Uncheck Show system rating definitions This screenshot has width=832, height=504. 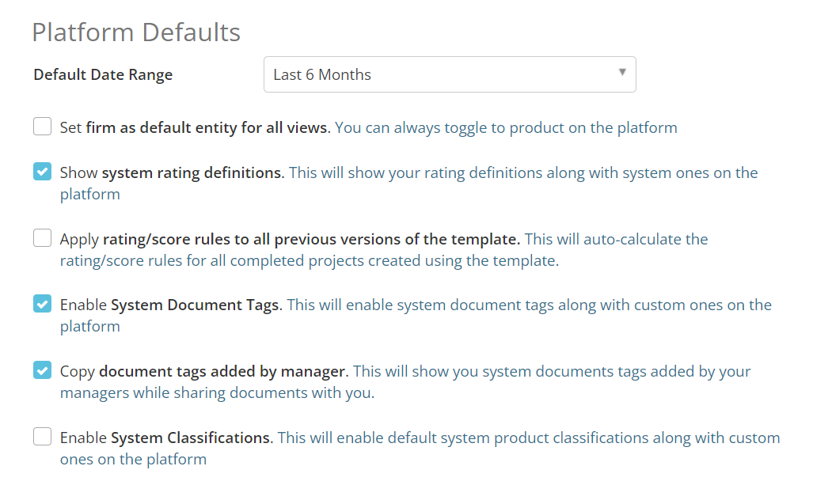[43, 172]
